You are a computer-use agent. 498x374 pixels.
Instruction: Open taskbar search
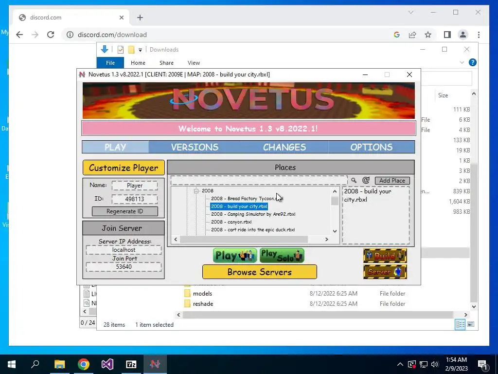[x=35, y=364]
